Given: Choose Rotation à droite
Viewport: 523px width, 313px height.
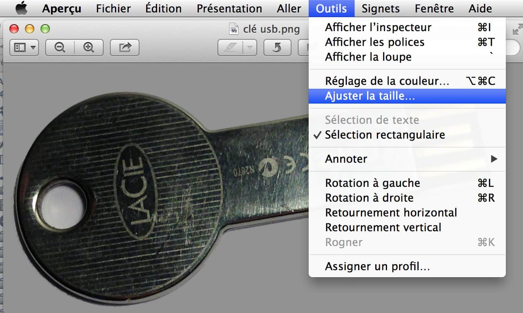Looking at the screenshot, I should (407, 198).
